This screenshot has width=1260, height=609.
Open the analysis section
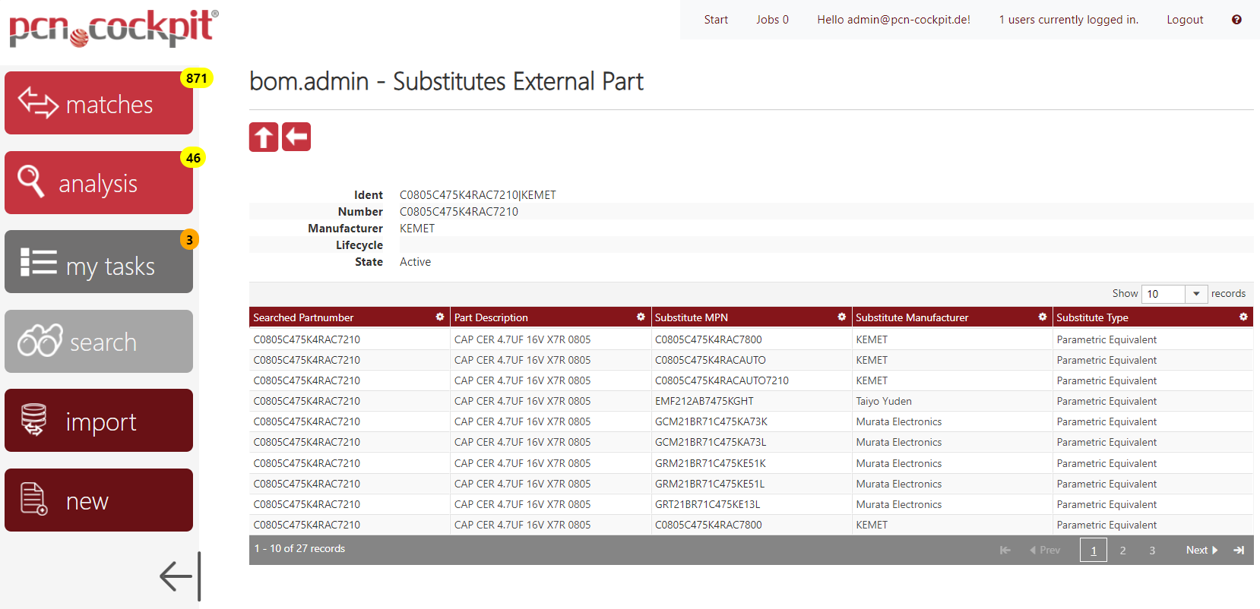click(99, 183)
